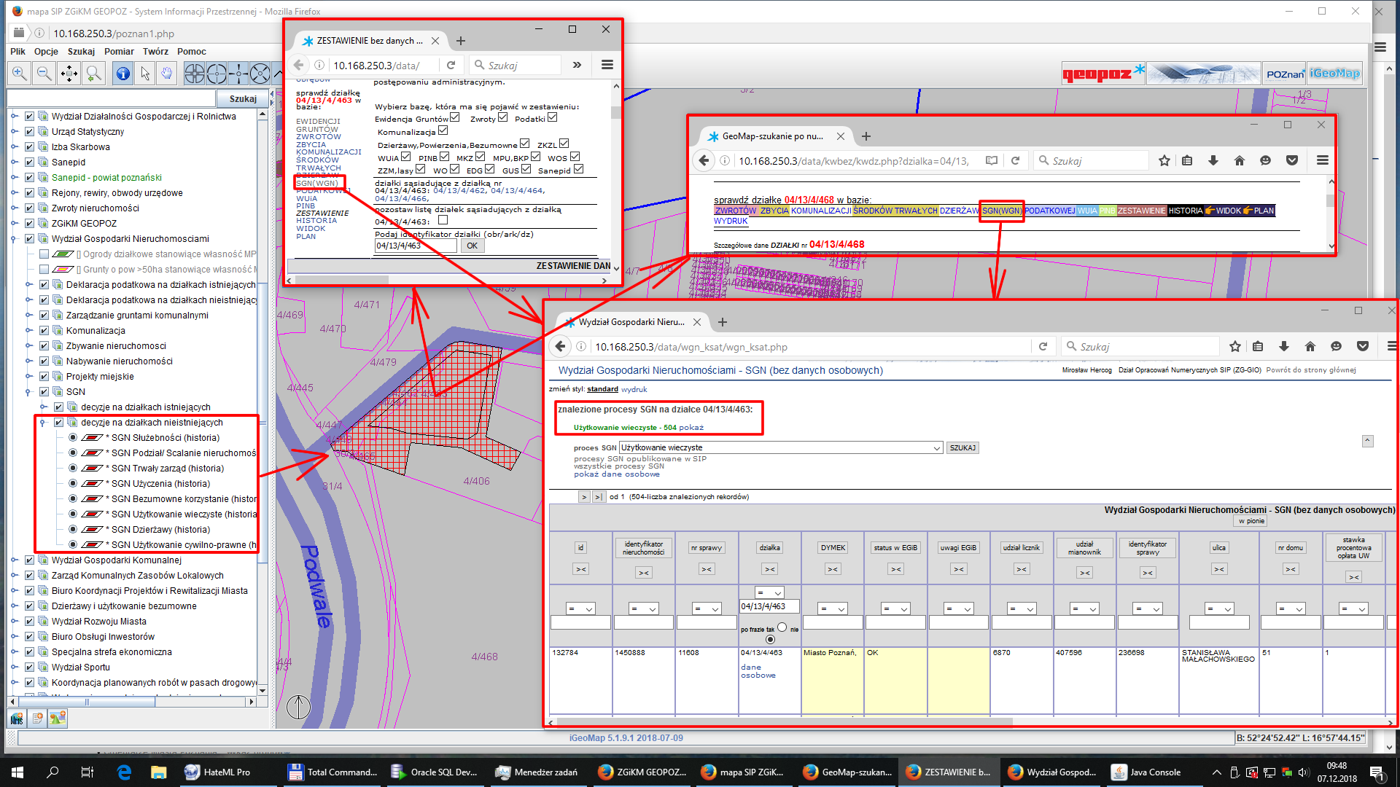Image resolution: width=1400 pixels, height=787 pixels.
Task: Toggle Komunalizacja checkbox in ZESTAWIENIE window
Action: coord(443,131)
